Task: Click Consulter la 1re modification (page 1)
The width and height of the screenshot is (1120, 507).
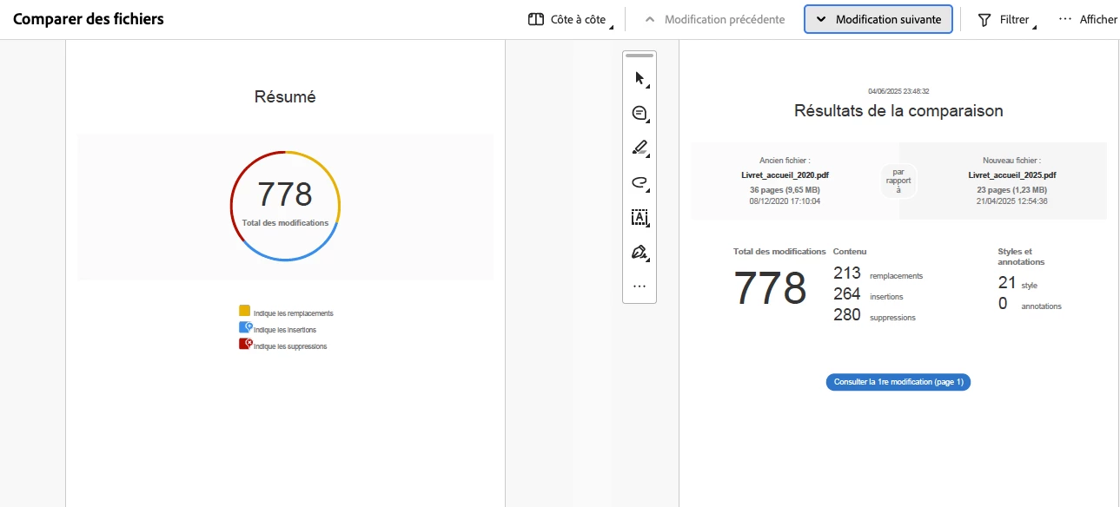Action: [x=898, y=382]
